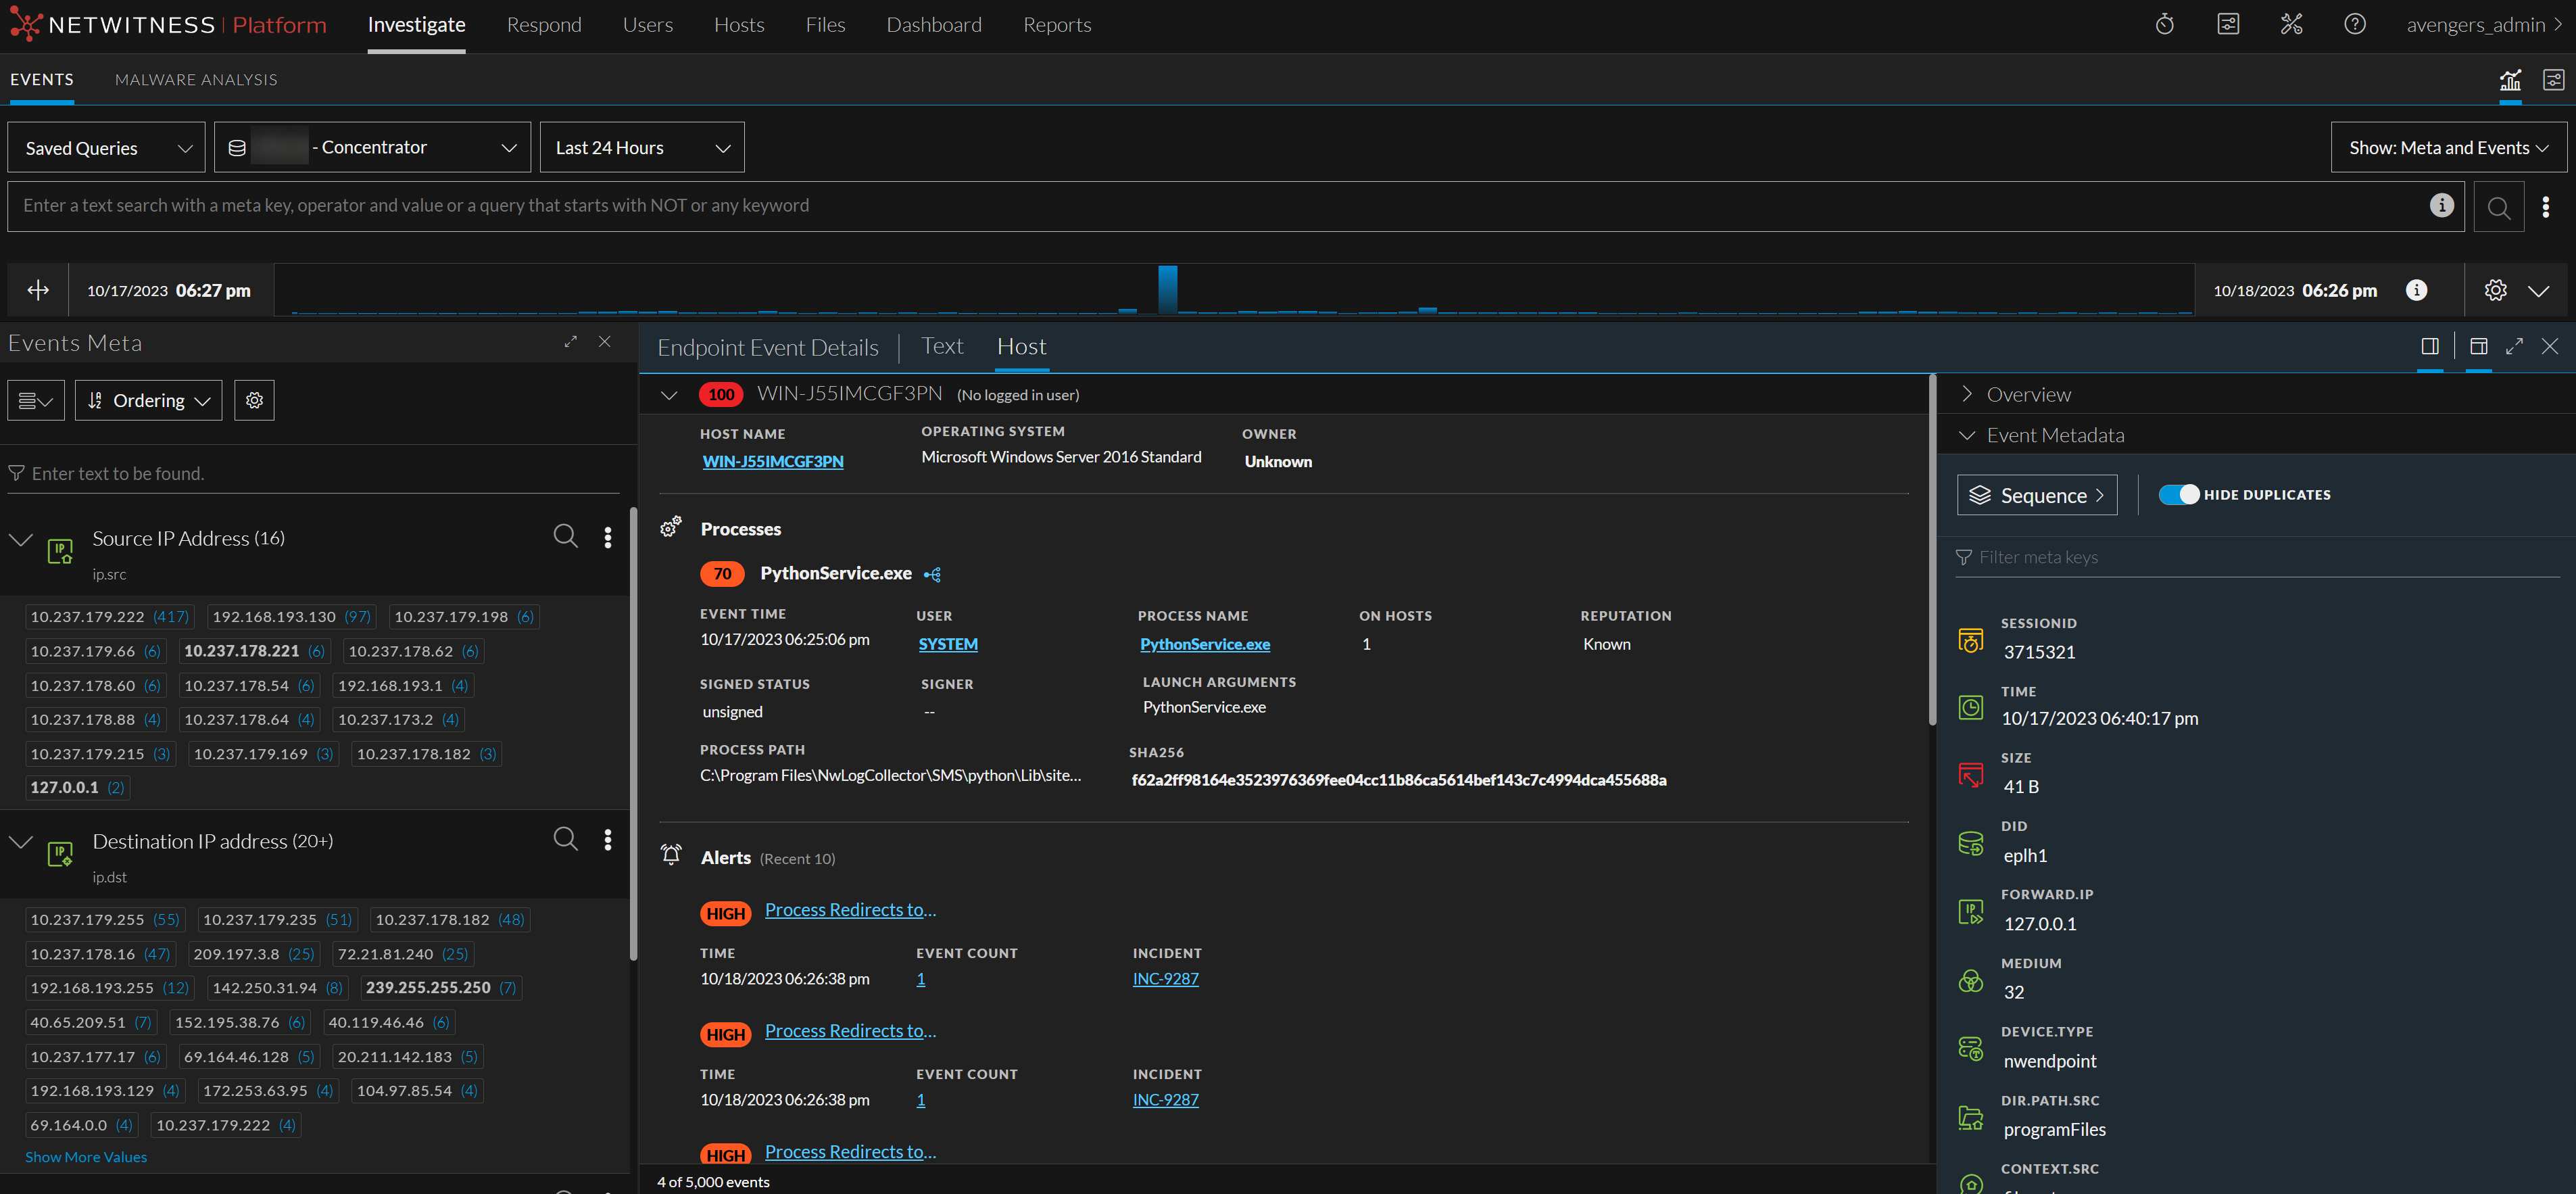This screenshot has height=1194, width=2576.
Task: Open the Last 24 Hours time range dropdown
Action: click(x=641, y=148)
